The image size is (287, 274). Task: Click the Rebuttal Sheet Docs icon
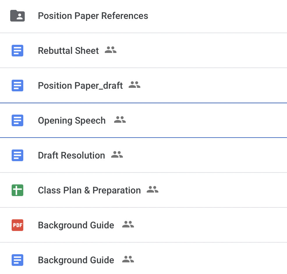[17, 51]
